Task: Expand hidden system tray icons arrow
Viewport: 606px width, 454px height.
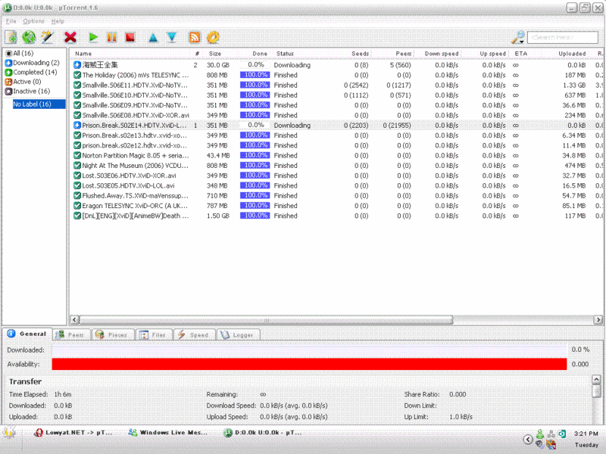Action: pos(527,440)
